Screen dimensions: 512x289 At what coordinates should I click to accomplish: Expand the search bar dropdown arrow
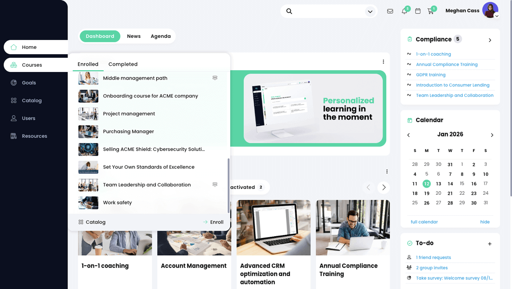point(370,11)
